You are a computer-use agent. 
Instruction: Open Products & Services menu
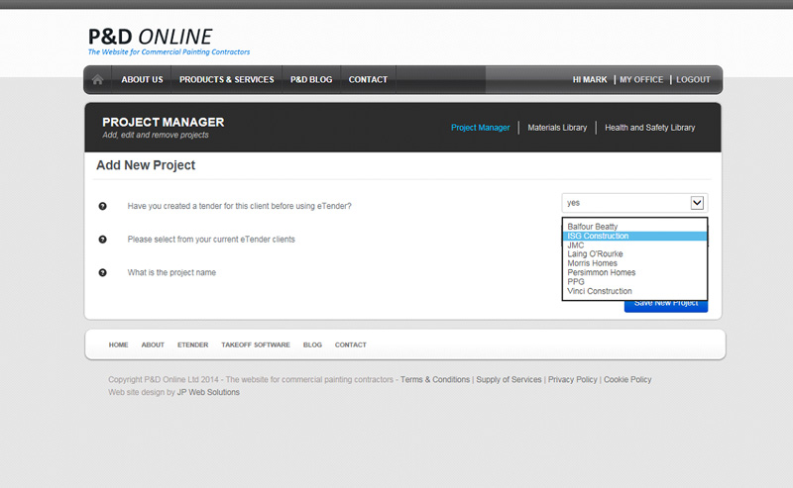coord(227,79)
